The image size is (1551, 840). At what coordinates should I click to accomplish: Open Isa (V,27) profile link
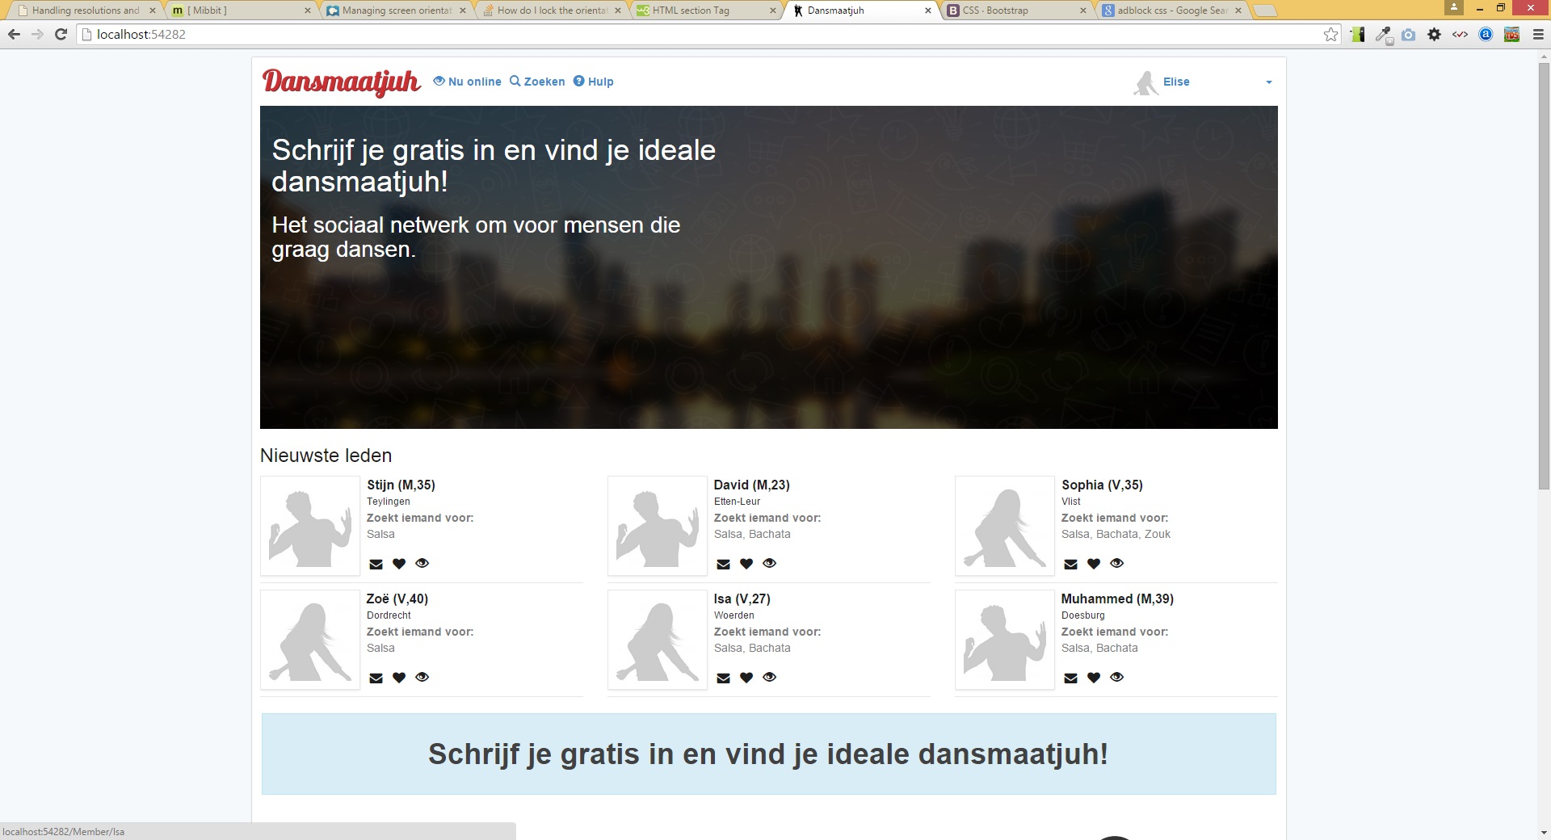[742, 598]
